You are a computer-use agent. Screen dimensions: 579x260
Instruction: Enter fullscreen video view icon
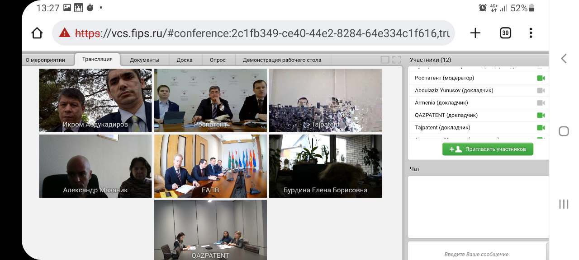click(x=397, y=60)
